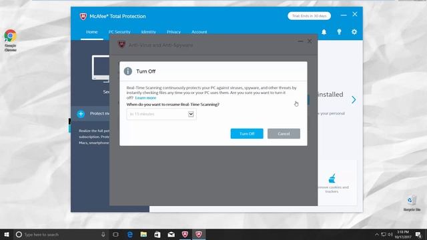The height and width of the screenshot is (240, 427).
Task: Open the taskbar clock and date
Action: (x=403, y=234)
